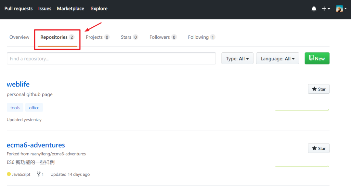Select the Repositories tab
This screenshot has width=351, height=191.
click(x=57, y=37)
